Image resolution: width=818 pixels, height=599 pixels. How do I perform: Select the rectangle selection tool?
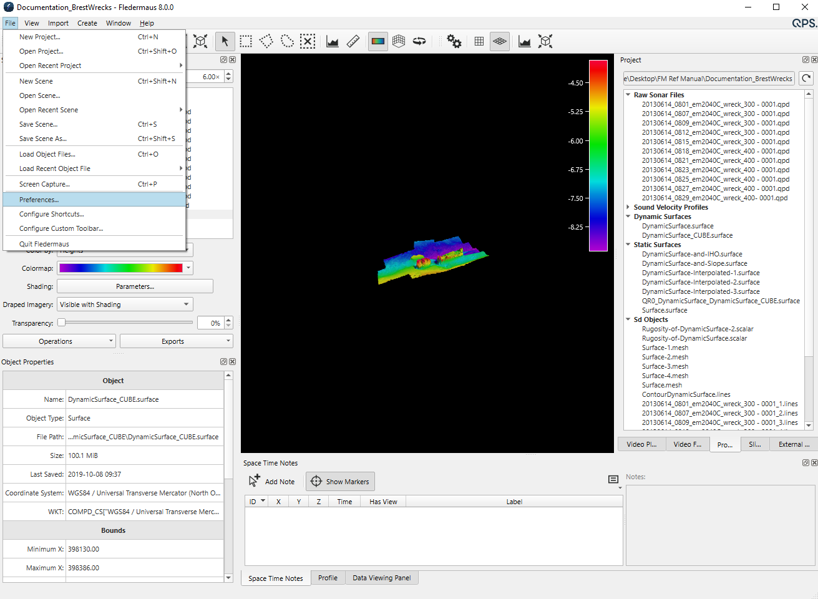point(246,42)
